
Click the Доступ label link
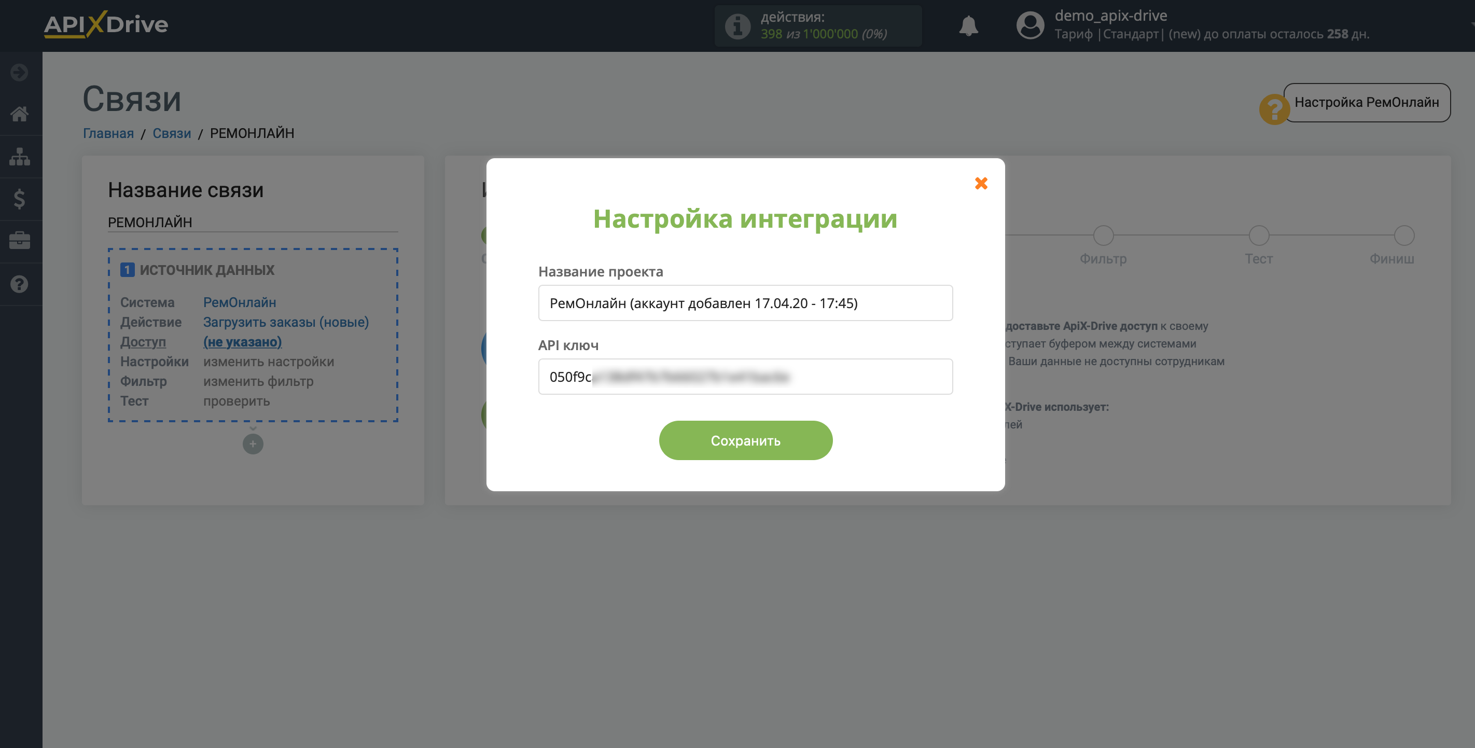pos(143,342)
